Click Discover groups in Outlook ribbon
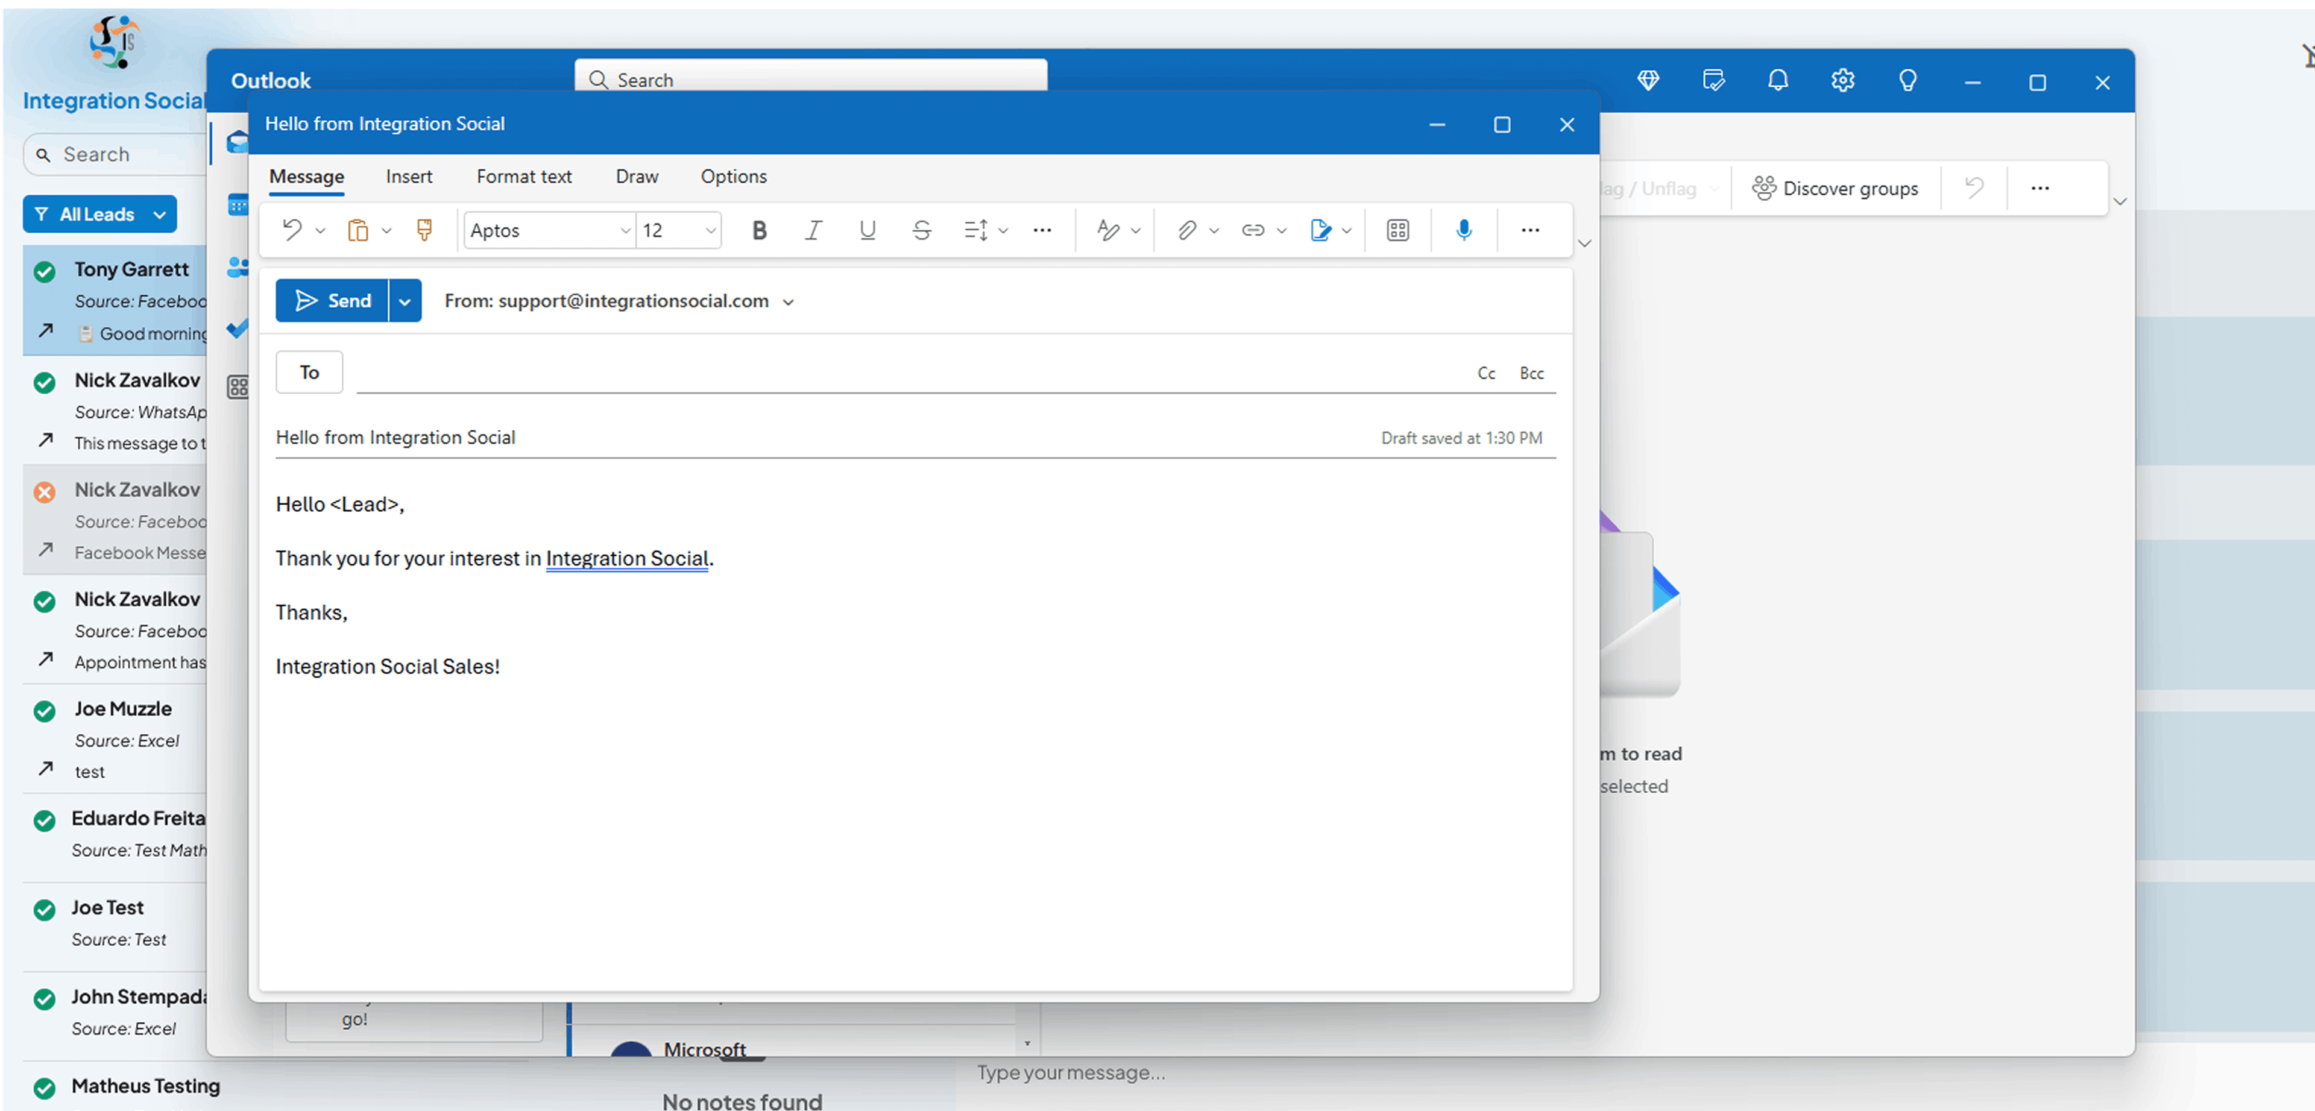 click(1834, 188)
